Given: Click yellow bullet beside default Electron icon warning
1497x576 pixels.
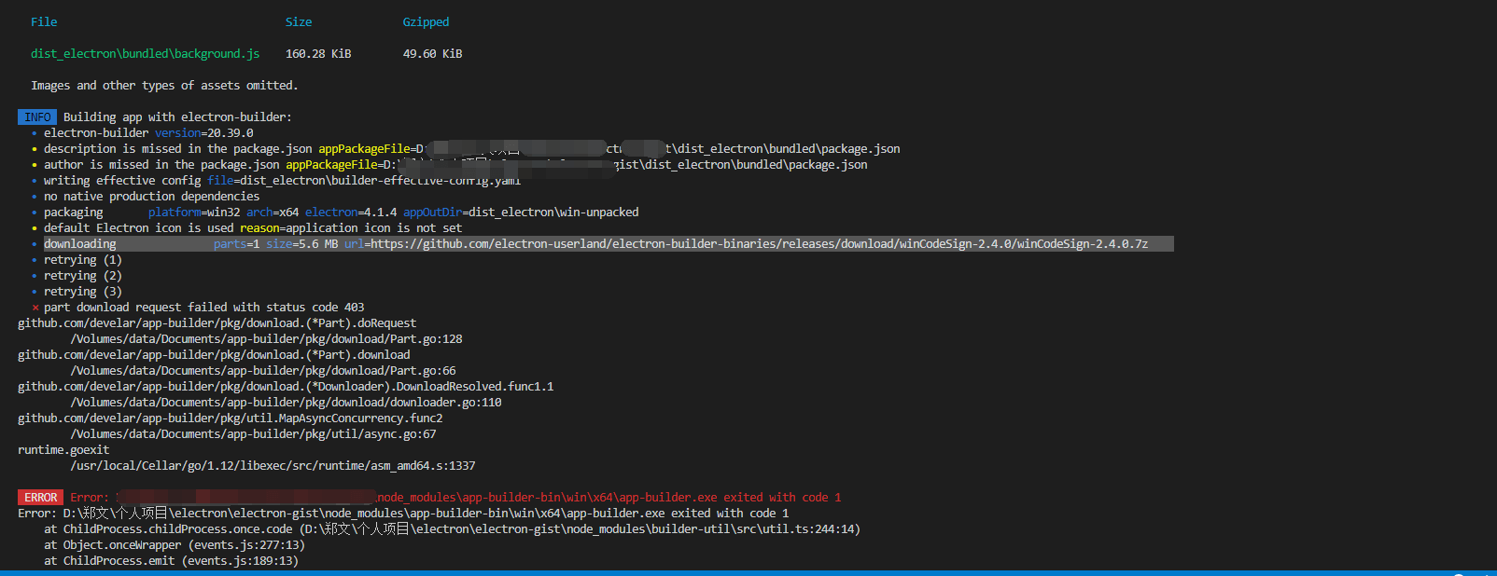Looking at the screenshot, I should point(35,228).
